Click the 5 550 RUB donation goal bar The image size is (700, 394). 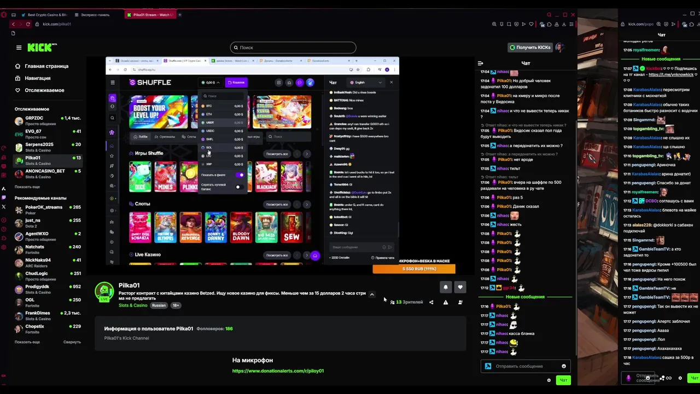pos(413,269)
